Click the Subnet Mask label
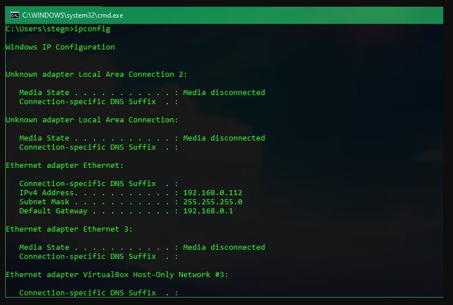Image resolution: width=453 pixels, height=305 pixels. (x=44, y=202)
